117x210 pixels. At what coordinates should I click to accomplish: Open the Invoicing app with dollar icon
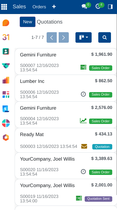tap(6, 109)
